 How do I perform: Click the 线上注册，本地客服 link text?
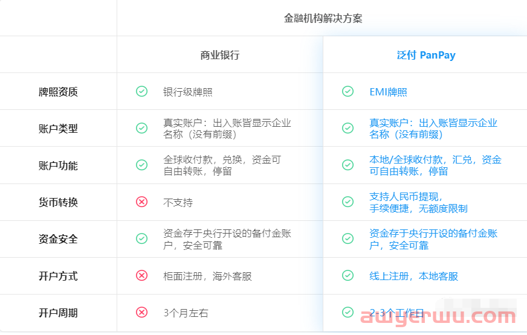(413, 276)
